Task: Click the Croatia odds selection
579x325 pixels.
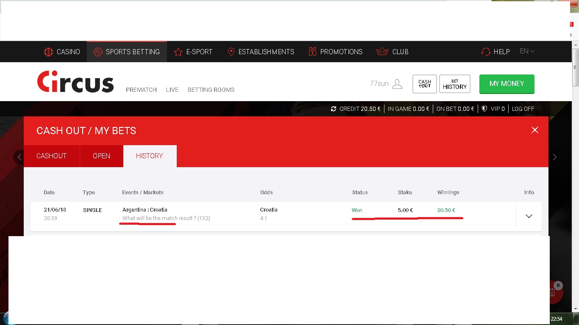Action: (x=269, y=210)
